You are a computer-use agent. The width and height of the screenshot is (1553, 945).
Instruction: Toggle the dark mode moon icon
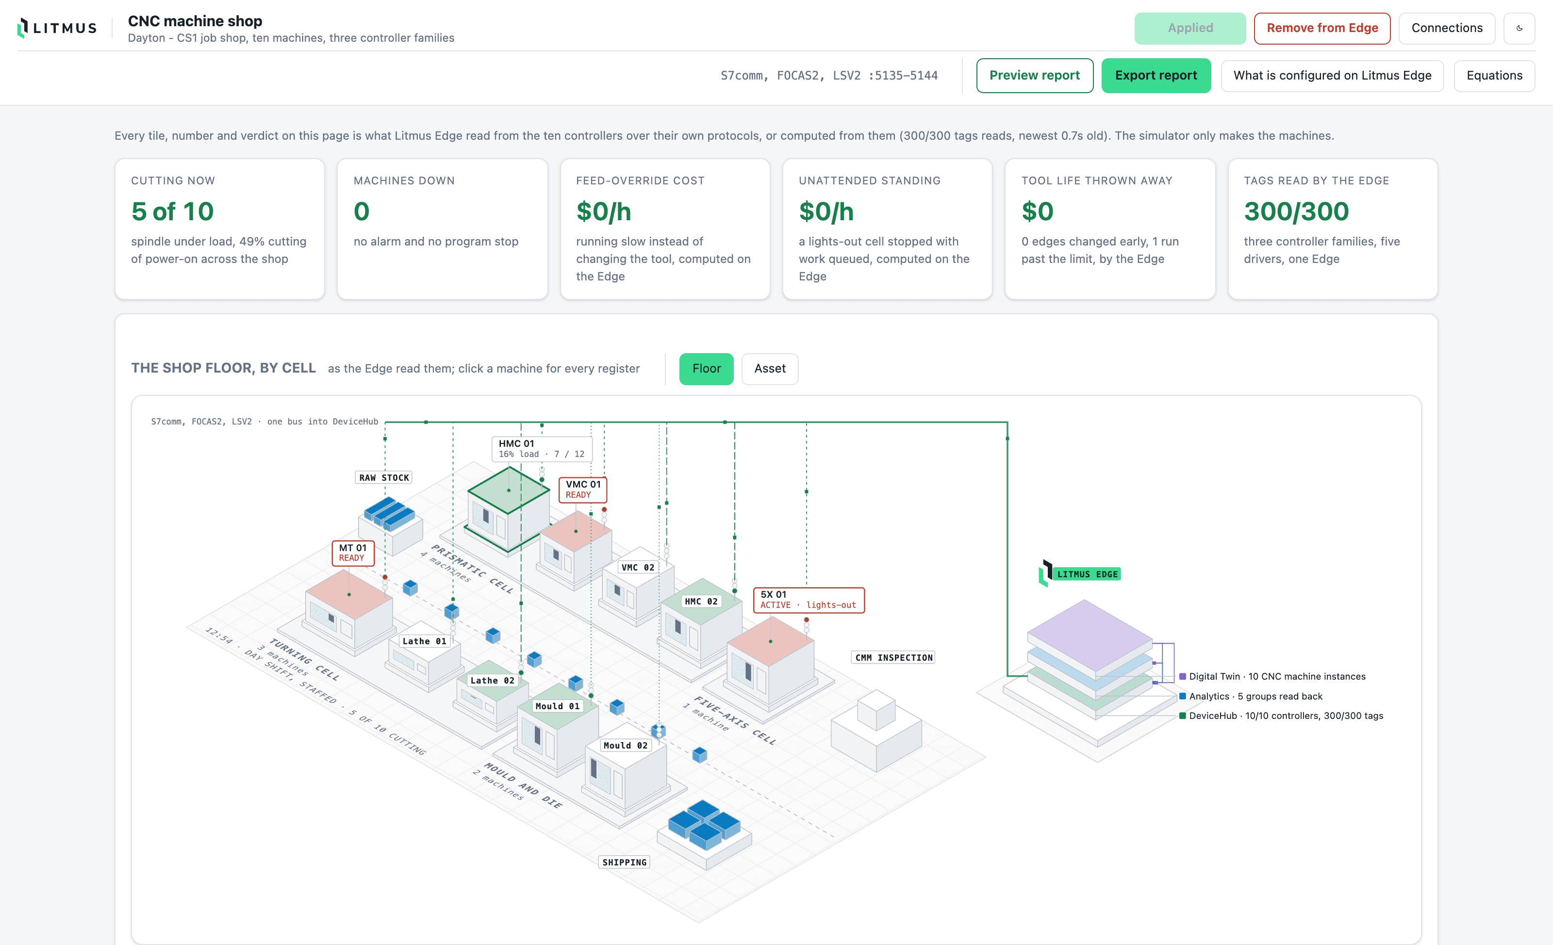[x=1519, y=28]
